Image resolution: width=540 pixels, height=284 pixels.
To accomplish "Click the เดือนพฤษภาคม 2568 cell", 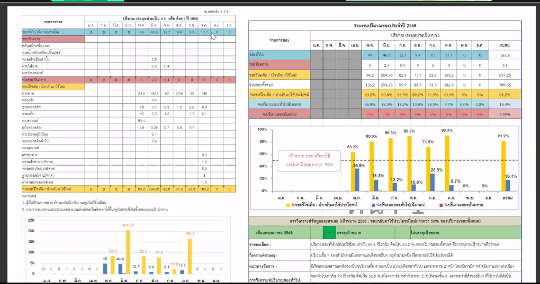I will click(282, 232).
